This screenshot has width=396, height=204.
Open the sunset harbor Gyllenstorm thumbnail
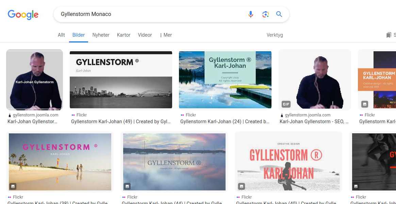(x=174, y=162)
